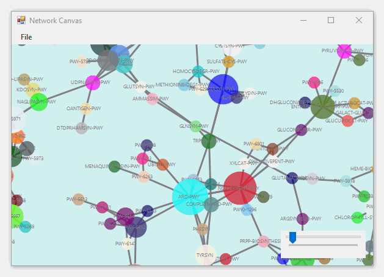This screenshot has width=384, height=277.
Task: Maximize the Network Canvas window
Action: pyautogui.click(x=331, y=20)
